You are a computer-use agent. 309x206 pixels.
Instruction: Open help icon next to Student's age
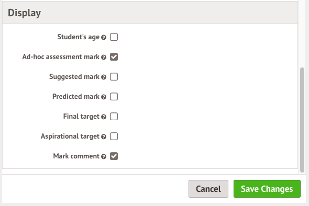pos(104,37)
